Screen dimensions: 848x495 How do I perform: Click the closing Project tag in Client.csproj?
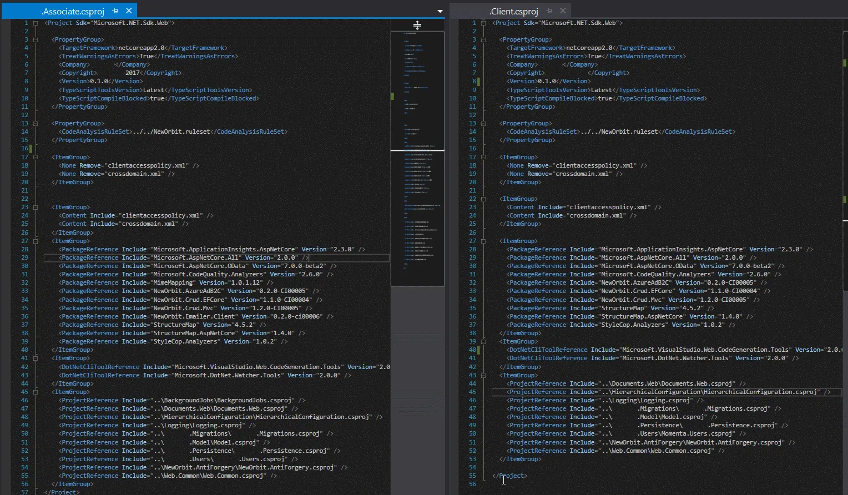tap(510, 476)
